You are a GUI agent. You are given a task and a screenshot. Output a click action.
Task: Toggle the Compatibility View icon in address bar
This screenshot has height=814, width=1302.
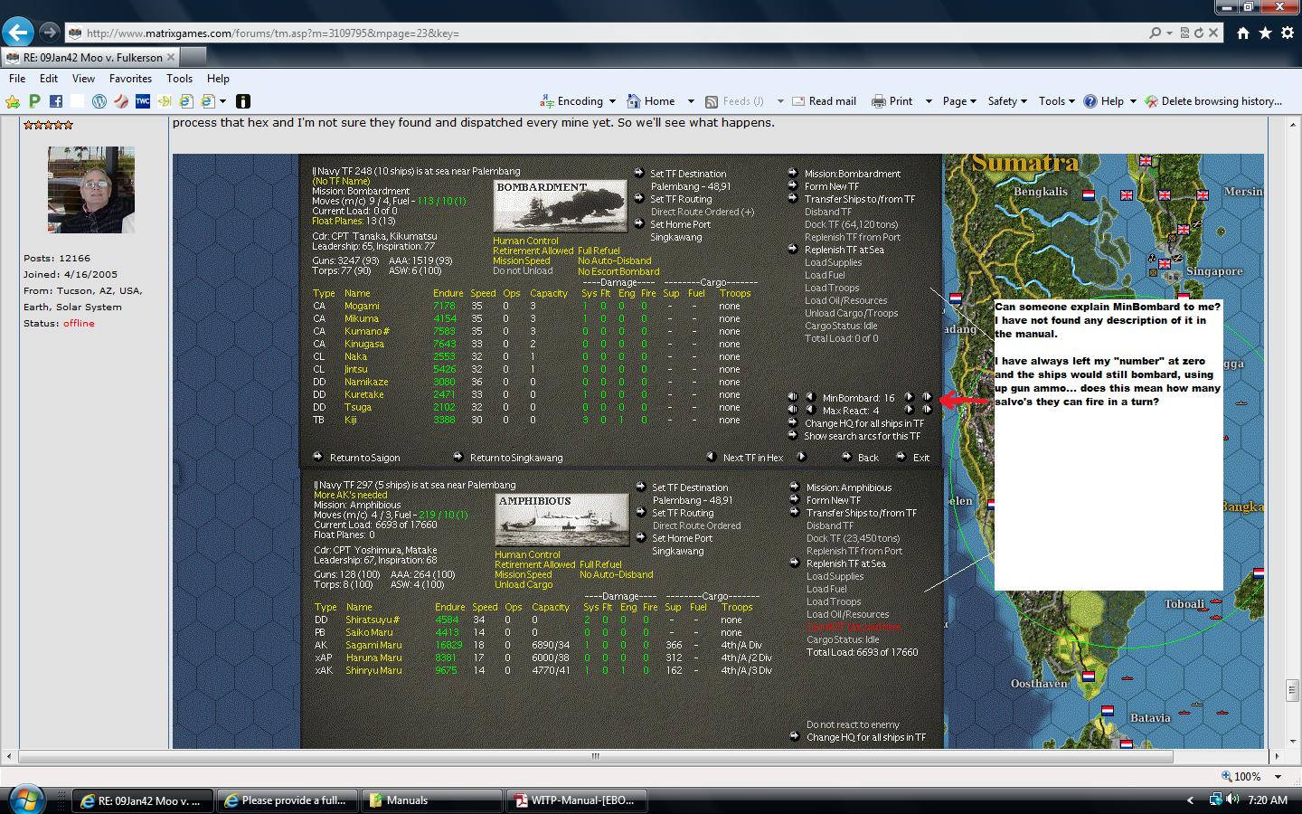point(1184,33)
